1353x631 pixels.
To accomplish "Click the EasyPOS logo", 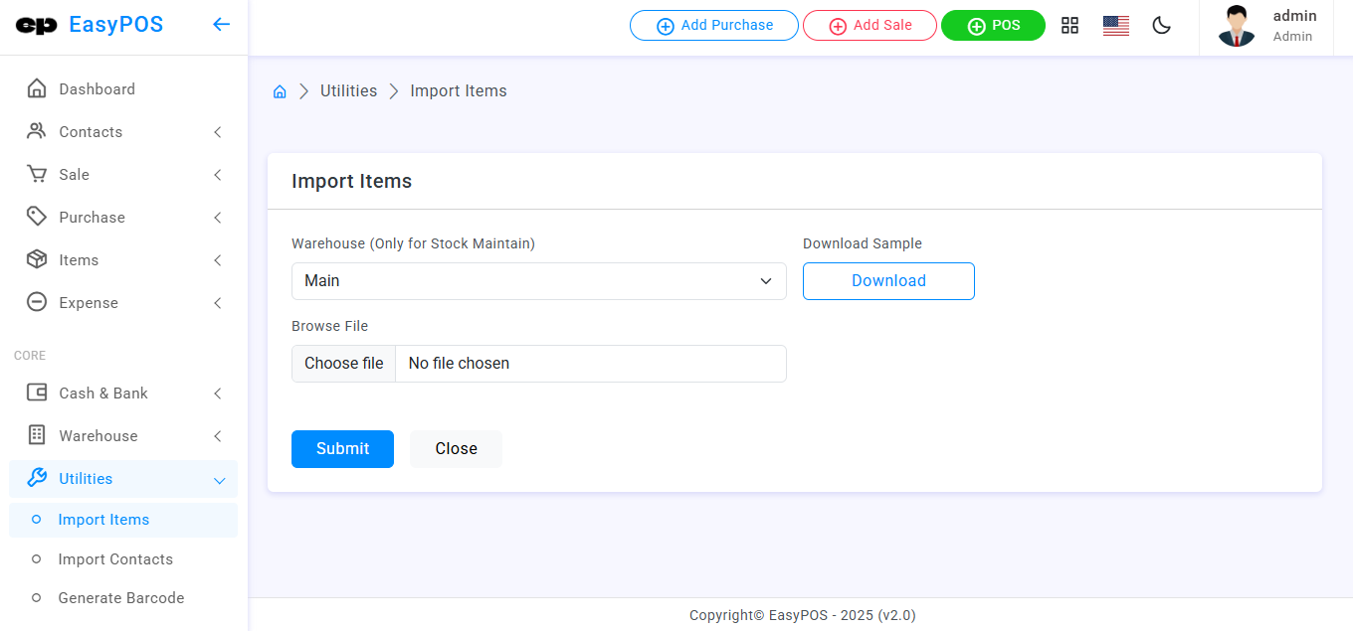I will pyautogui.click(x=90, y=26).
